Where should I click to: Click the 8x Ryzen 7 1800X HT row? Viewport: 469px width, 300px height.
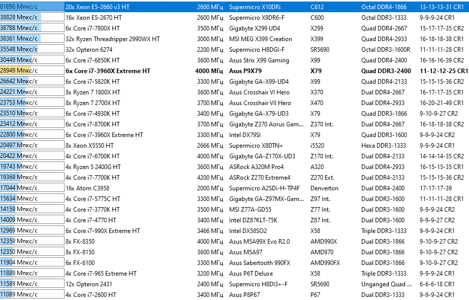click(235, 92)
